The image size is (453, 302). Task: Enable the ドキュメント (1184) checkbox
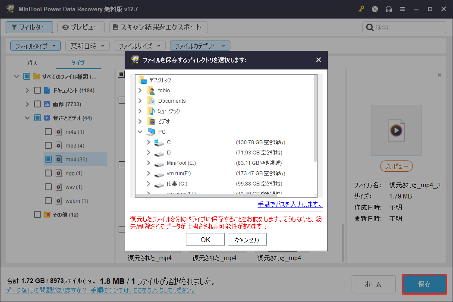point(37,90)
